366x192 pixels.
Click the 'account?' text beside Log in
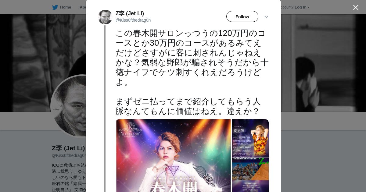click(x=287, y=7)
